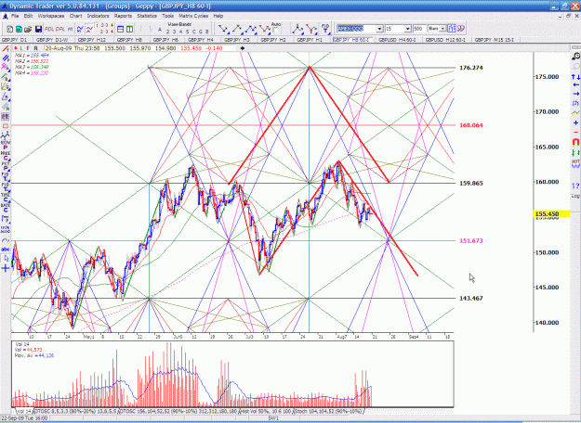Click the FDL toolbar button
Image resolution: width=581 pixels, height=423 pixels.
(x=49, y=29)
